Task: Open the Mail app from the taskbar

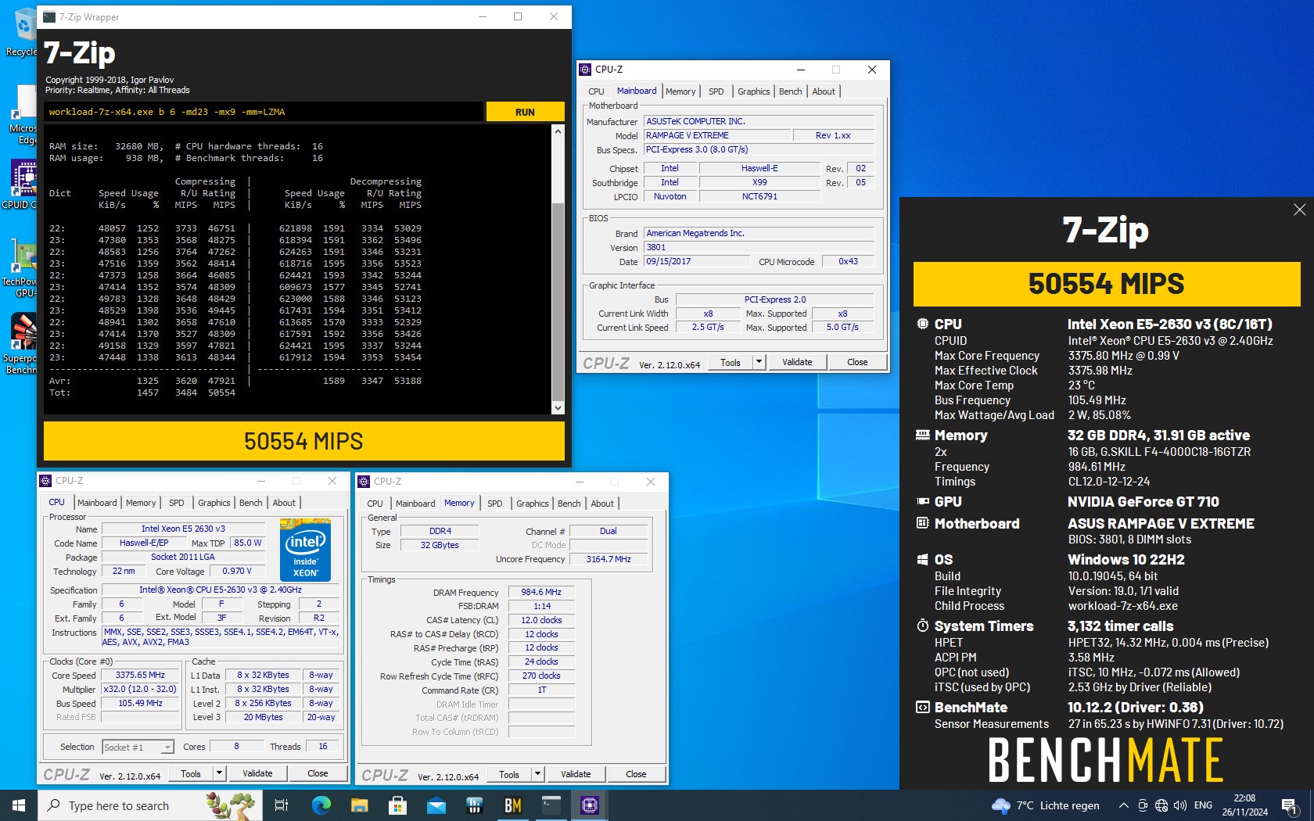Action: click(x=436, y=805)
